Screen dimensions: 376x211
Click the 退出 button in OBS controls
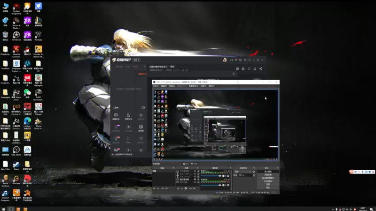coord(268,188)
